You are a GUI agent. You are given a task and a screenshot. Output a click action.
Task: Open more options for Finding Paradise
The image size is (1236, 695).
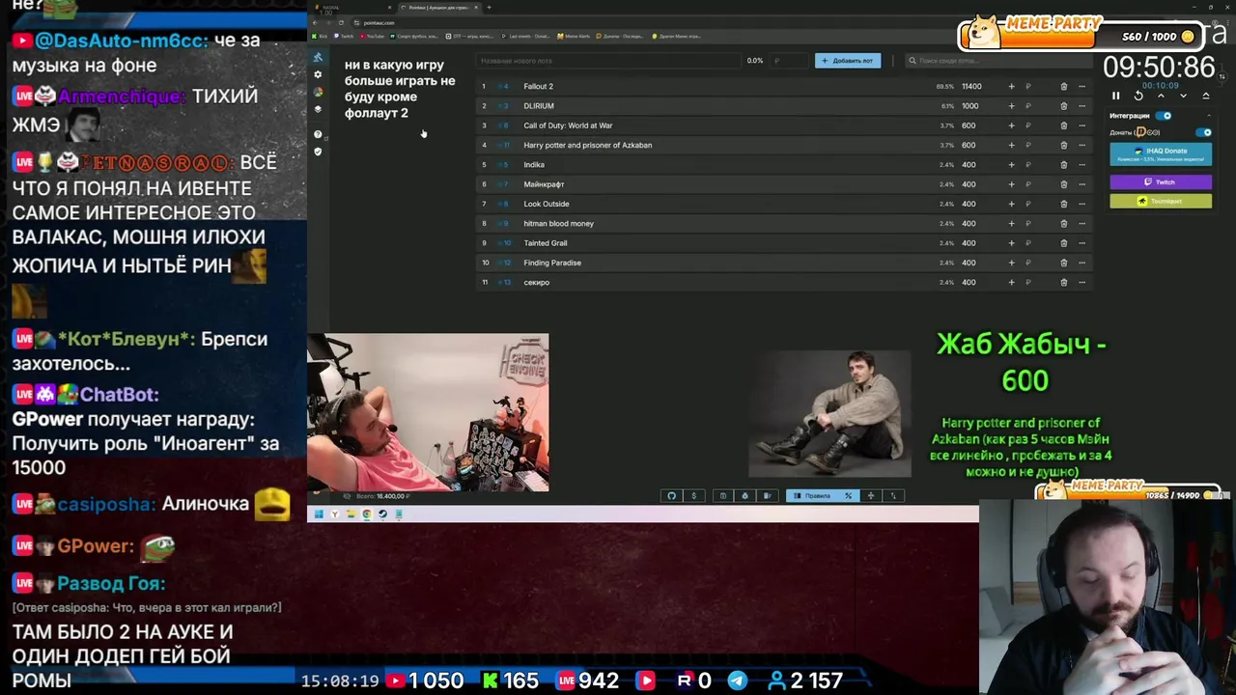tap(1081, 263)
